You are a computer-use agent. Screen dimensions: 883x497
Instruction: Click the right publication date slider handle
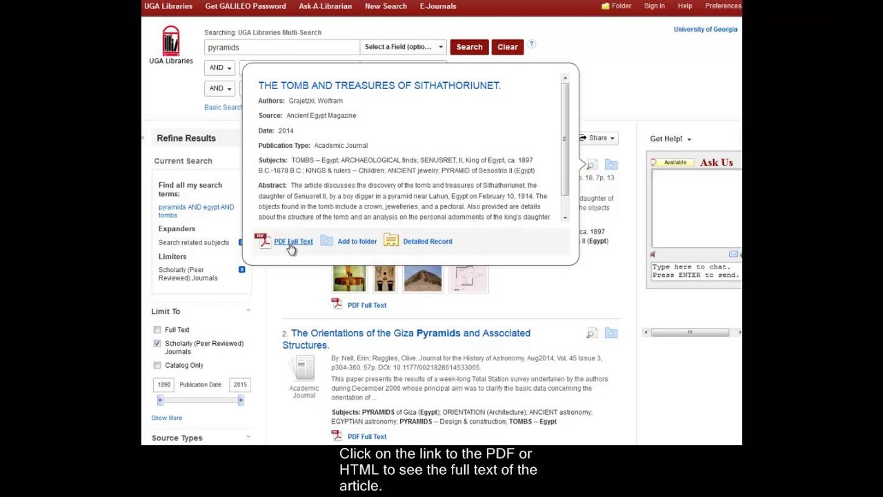click(x=241, y=400)
